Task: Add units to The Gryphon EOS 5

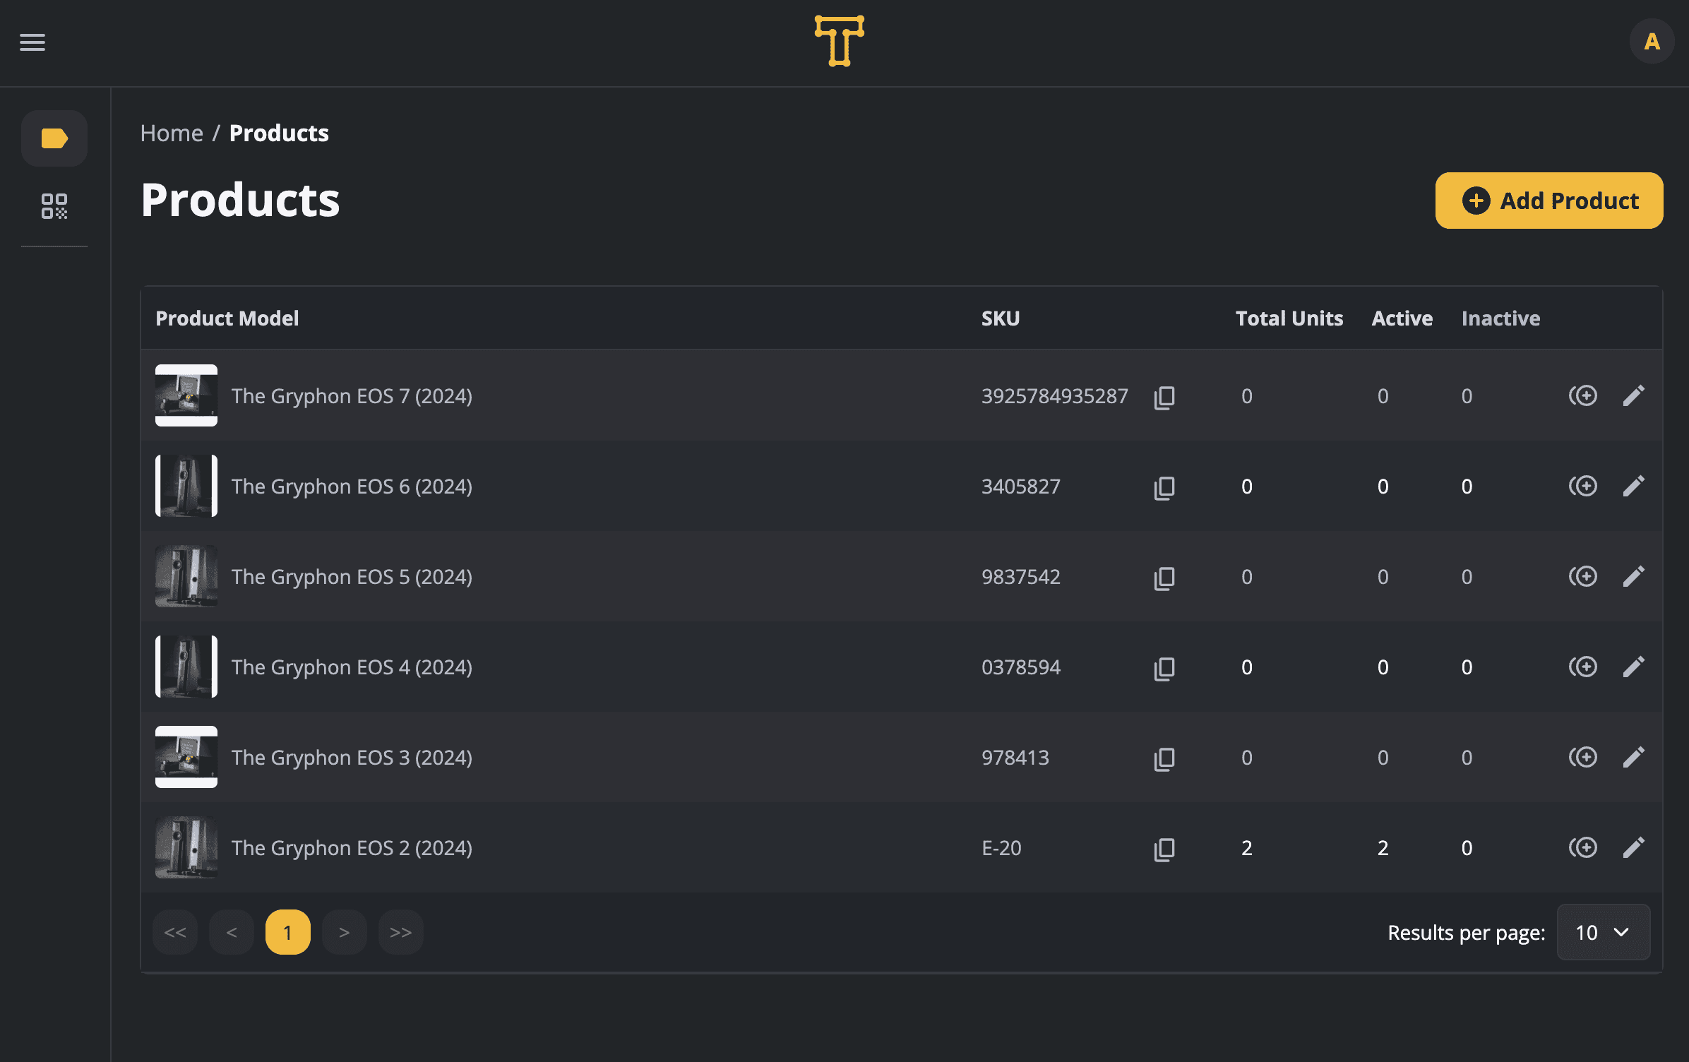Action: [1583, 577]
